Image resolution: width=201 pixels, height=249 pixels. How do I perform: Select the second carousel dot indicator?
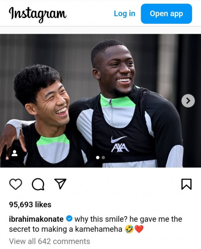pyautogui.click(x=103, y=158)
